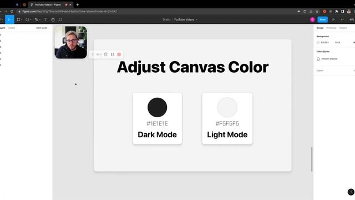
Task: Click the pink user avatar
Action: [x=312, y=19]
